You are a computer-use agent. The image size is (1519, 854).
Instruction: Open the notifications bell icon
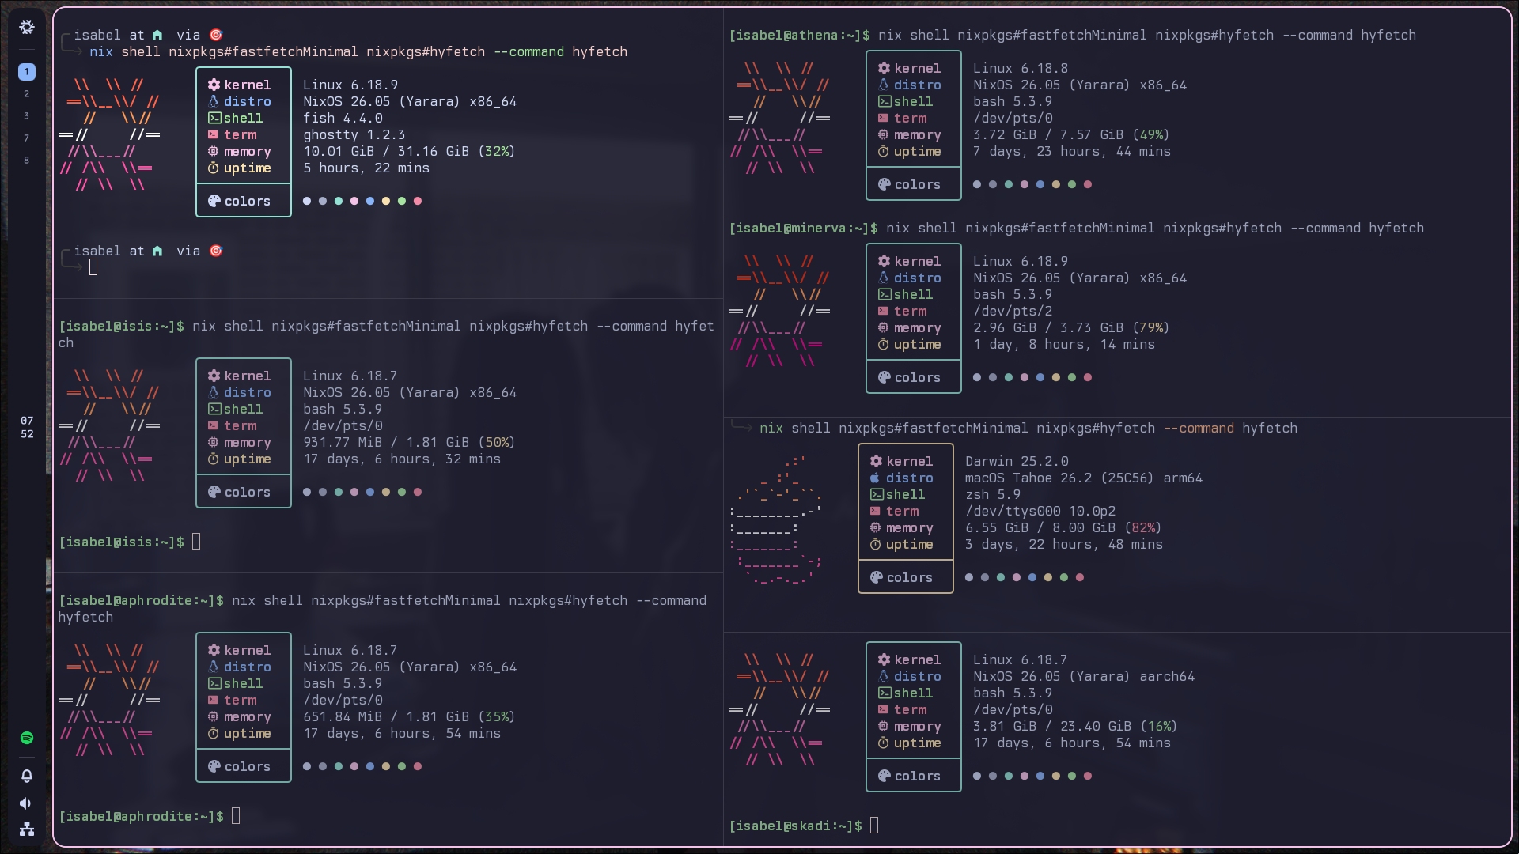(27, 776)
